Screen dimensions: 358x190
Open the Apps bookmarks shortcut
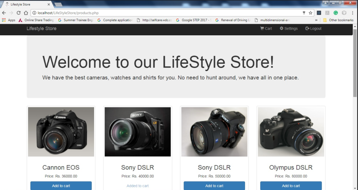click(8, 20)
